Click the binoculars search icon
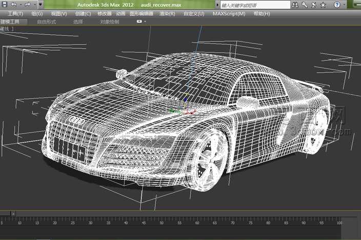The height and width of the screenshot is (240, 361). (x=295, y=5)
